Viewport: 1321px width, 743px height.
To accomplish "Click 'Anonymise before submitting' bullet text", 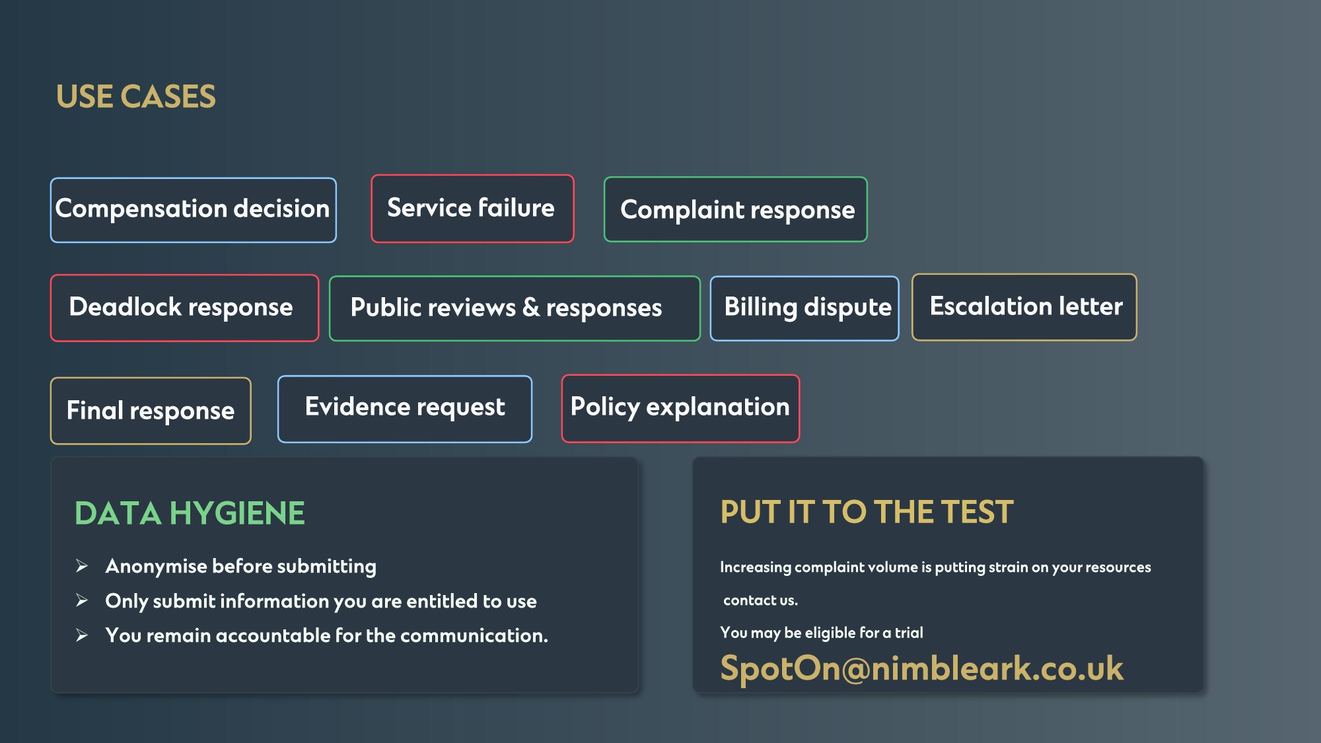I will click(x=241, y=567).
